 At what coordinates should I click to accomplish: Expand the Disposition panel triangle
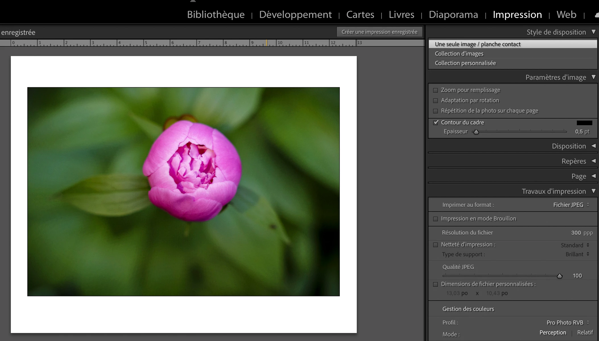pyautogui.click(x=594, y=146)
